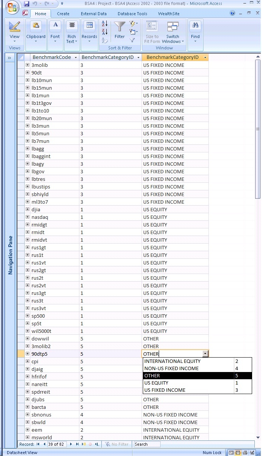This screenshot has height=456, width=262.
Task: Click the Toggle Filter icon
Action: (133, 40)
